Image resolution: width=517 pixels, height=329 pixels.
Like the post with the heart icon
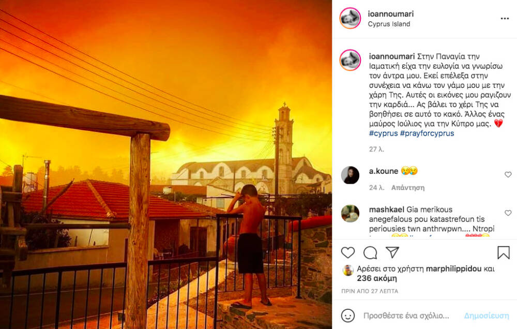coord(347,253)
